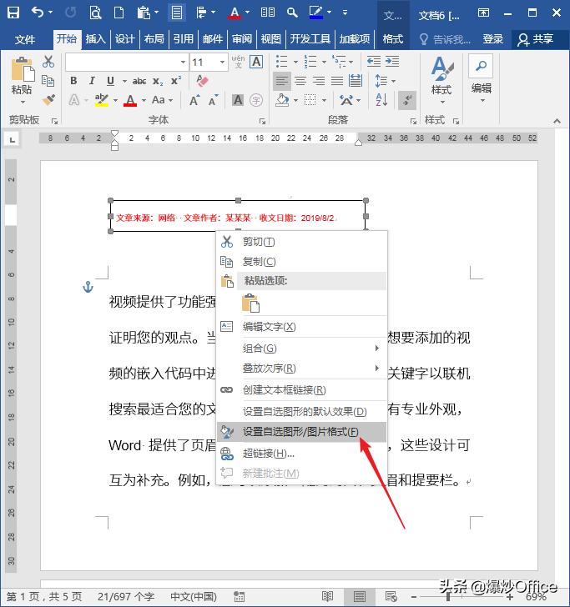
Task: Switch to web layout view icon
Action: pos(391,596)
